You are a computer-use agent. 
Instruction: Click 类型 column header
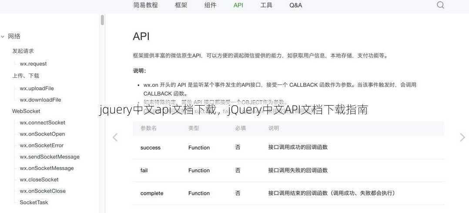(194, 128)
